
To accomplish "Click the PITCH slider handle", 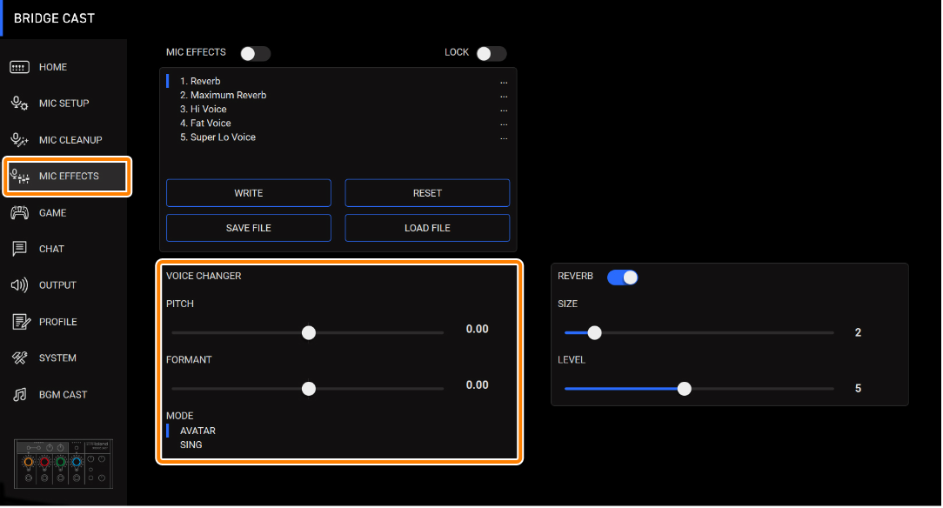I will pyautogui.click(x=309, y=332).
